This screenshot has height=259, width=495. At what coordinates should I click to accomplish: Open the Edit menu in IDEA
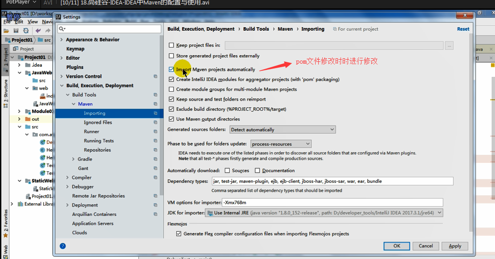[x=19, y=22]
